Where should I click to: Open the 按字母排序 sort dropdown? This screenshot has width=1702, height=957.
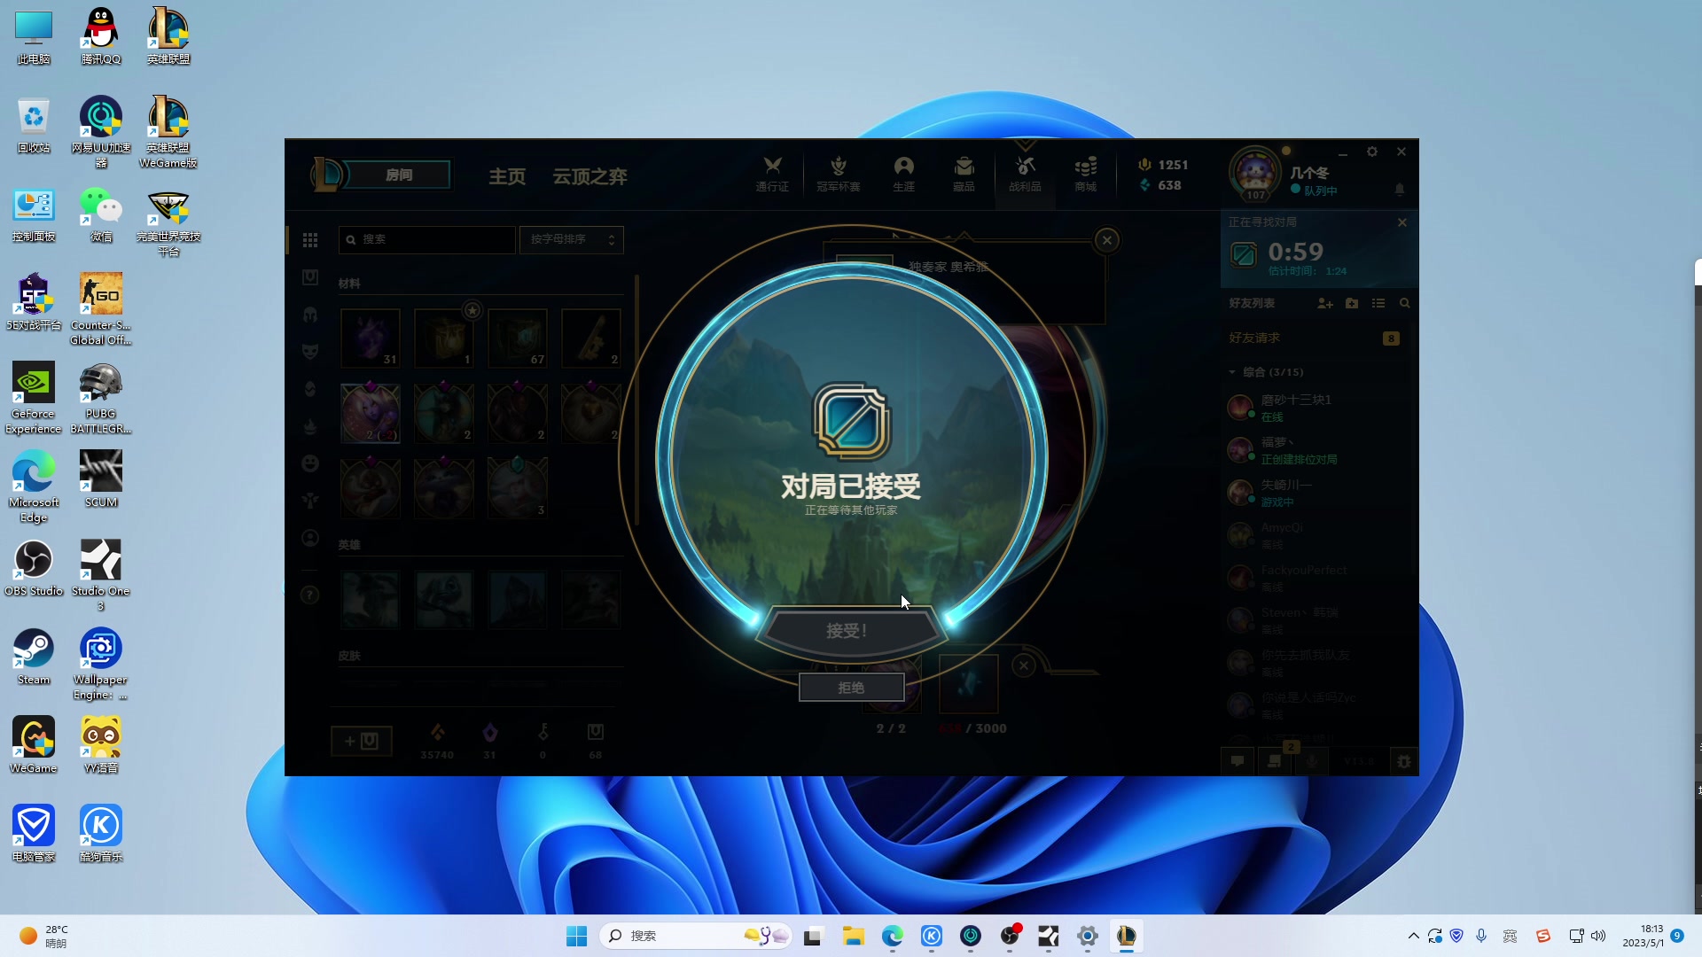click(x=572, y=239)
